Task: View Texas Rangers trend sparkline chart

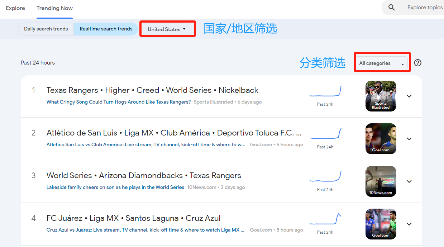Action: point(325,92)
